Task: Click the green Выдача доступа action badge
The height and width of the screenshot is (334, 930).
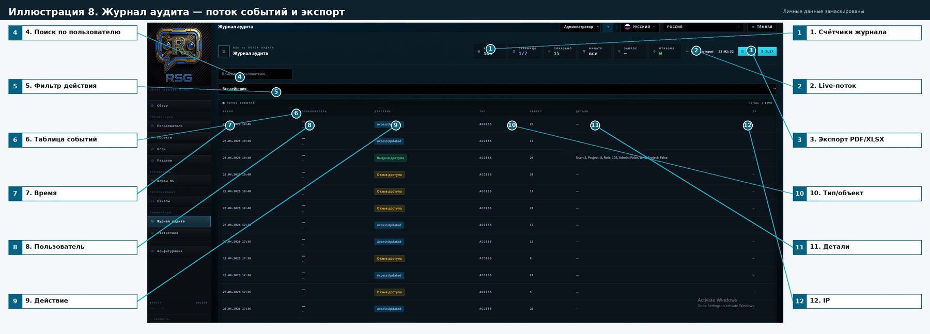Action: pos(390,158)
